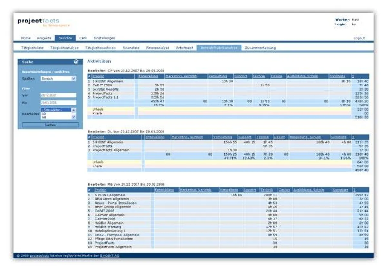Image resolution: width=387 pixels, height=271 pixels.
Task: Select 'AD' in the Bearbeiter list
Action: (44, 114)
